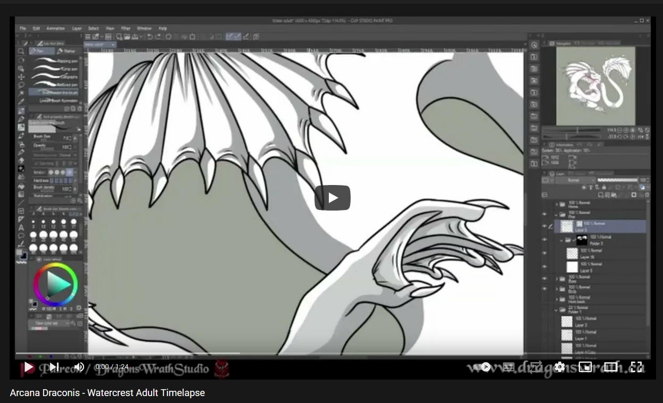Collapse Folder 3 in layers
The width and height of the screenshot is (663, 403).
point(561,240)
